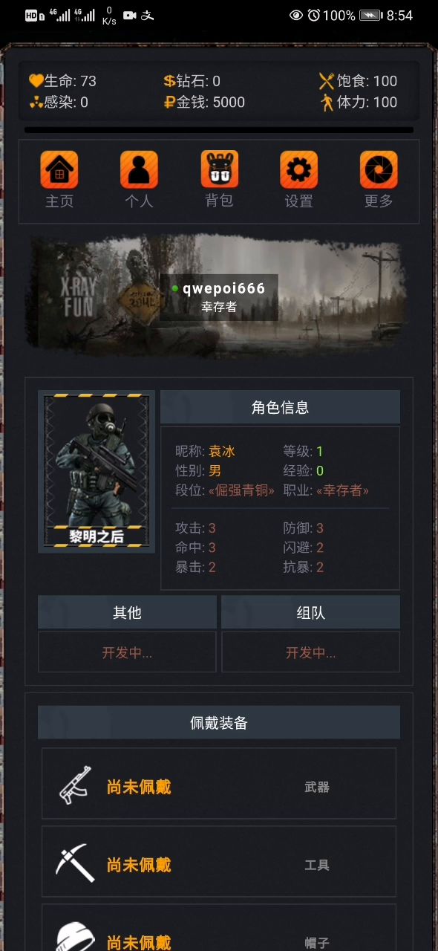Open the 个人 profile icon
Screen dimensions: 438x951
(x=139, y=169)
